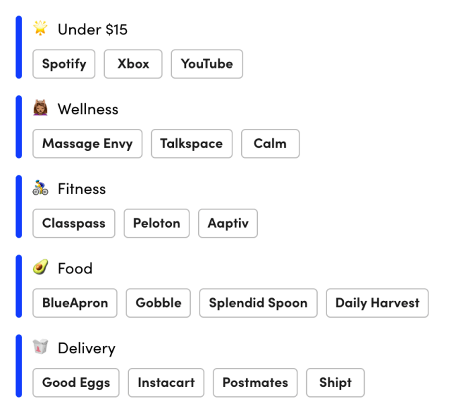Select Massage Envy under Wellness
The image size is (456, 411).
pos(87,144)
